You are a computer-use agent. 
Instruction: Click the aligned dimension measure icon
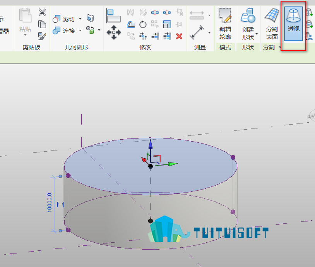(x=197, y=32)
